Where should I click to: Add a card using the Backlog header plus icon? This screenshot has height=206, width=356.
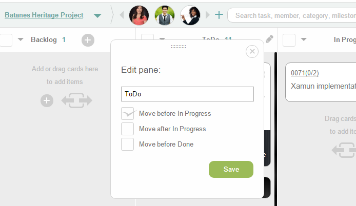coord(88,40)
